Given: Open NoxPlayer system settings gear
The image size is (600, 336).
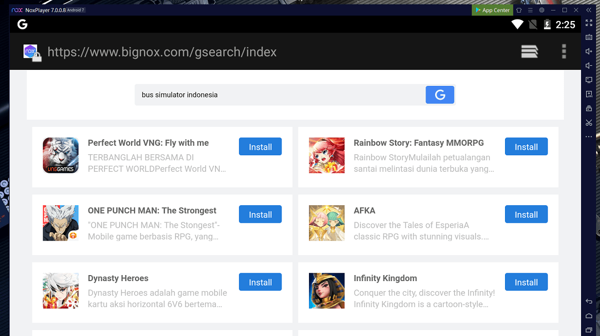Looking at the screenshot, I should (541, 10).
